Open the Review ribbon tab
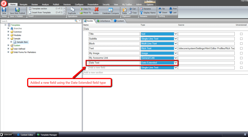248x137 pixels. [x=34, y=4]
